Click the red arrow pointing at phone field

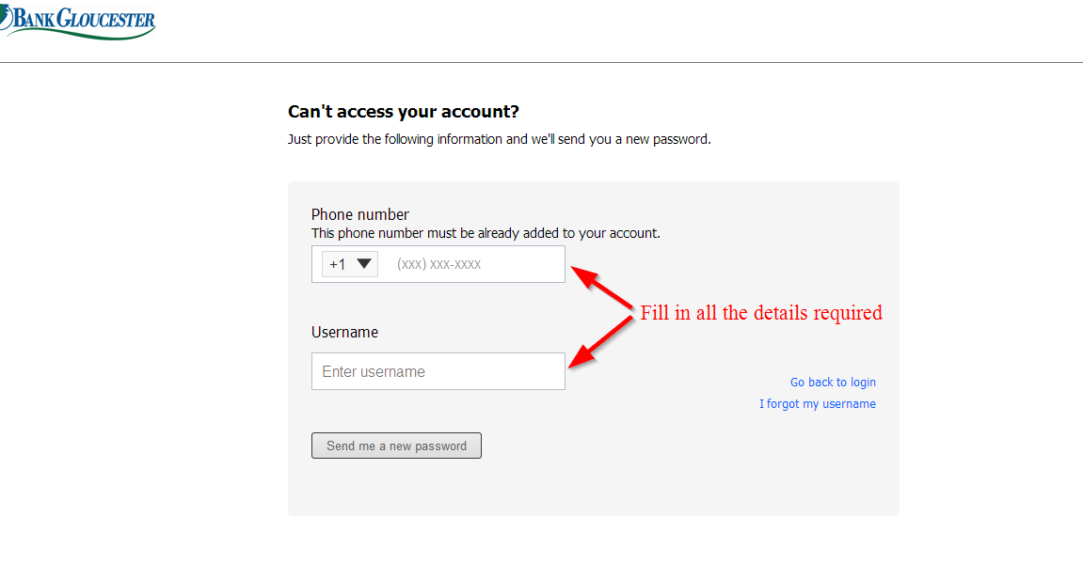point(601,288)
